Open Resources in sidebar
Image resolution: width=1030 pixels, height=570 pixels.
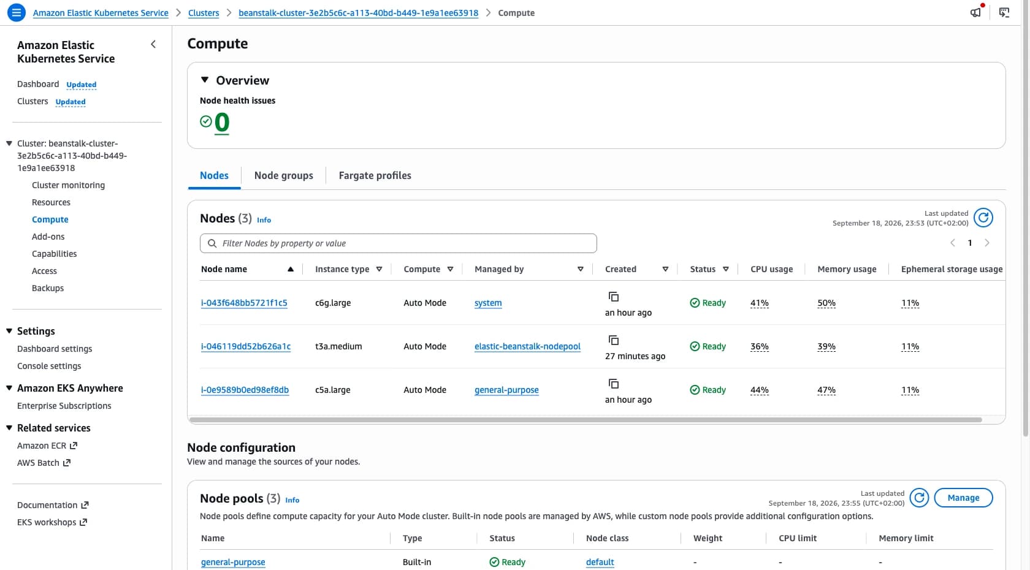point(51,202)
